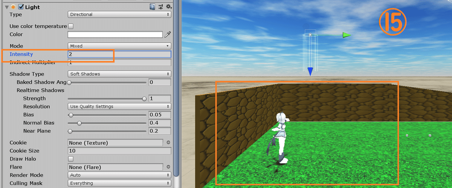
Task: Click the Bias value field 0.05
Action: (160, 115)
